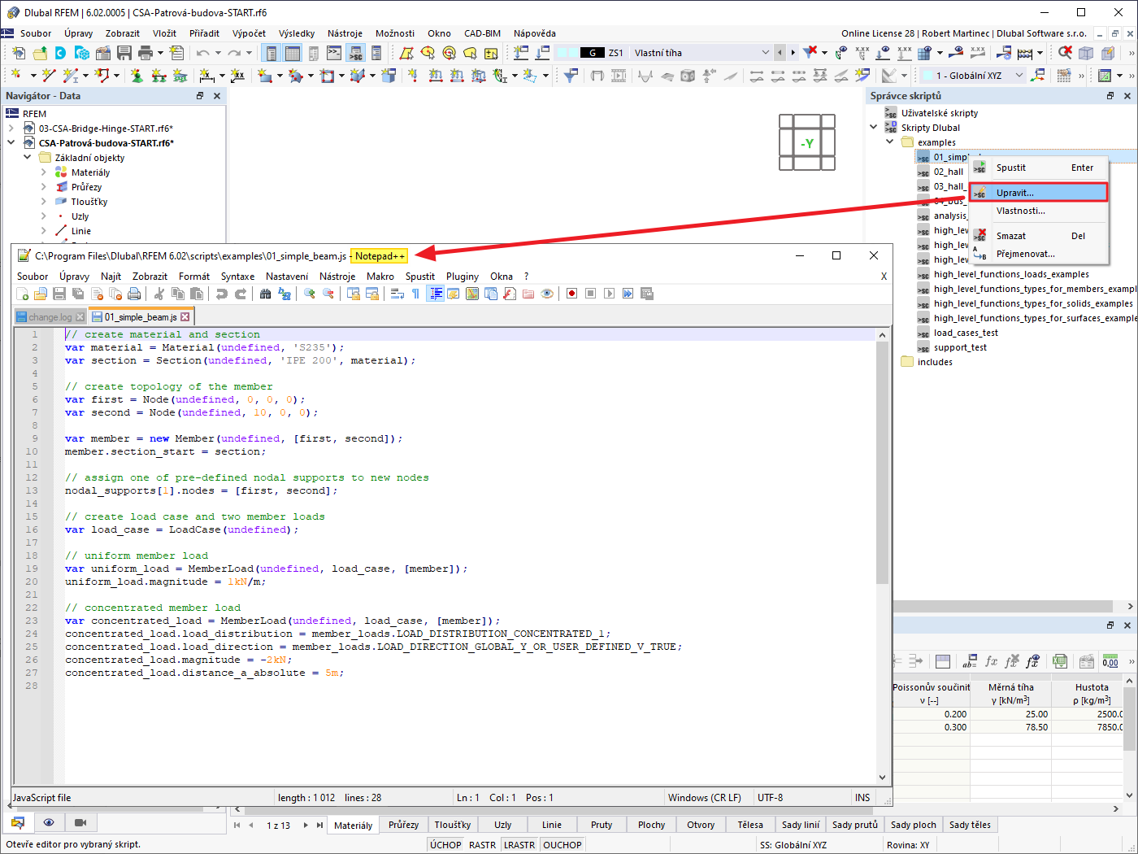Click the New file icon in Notepad++ toolbar
The image size is (1138, 854).
tap(23, 294)
